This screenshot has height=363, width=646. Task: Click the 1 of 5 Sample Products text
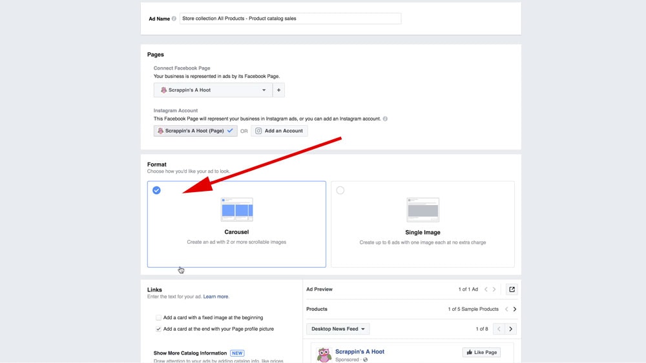473,309
